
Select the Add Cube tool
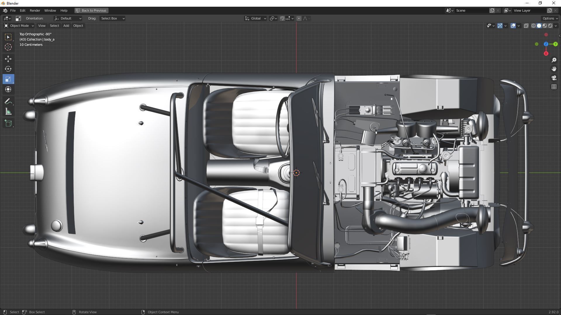(8, 123)
